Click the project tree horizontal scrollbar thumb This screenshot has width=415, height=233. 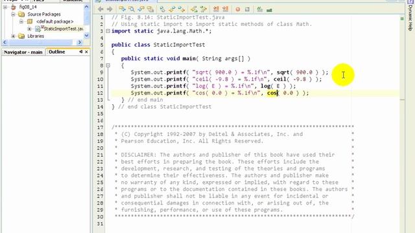(40, 42)
